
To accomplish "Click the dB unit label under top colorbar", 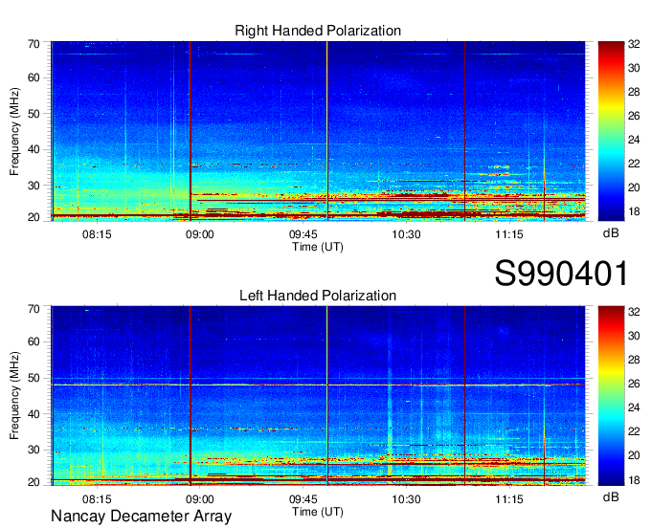I will 611,233.
